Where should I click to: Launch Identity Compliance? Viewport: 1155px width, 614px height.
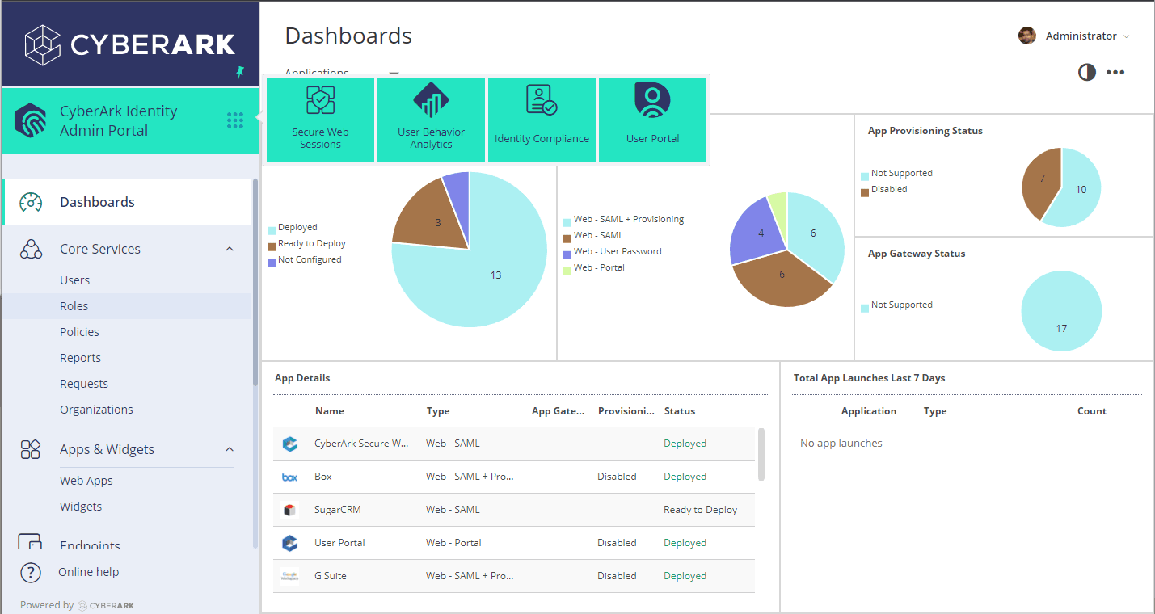point(542,120)
